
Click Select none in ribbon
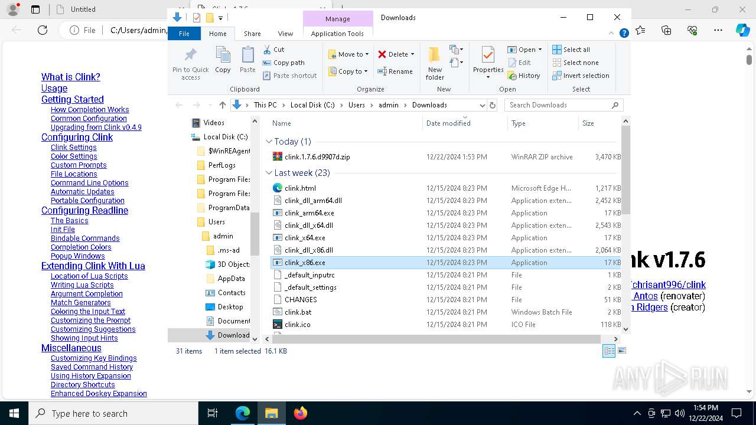(575, 63)
